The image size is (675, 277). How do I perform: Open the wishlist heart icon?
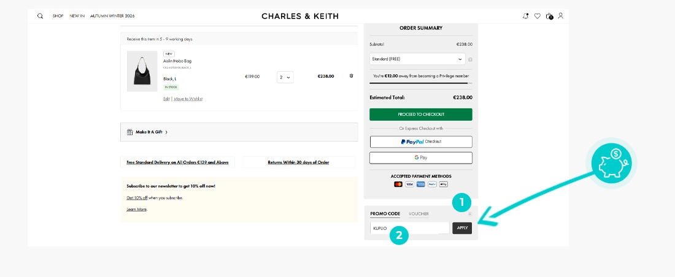(x=538, y=16)
